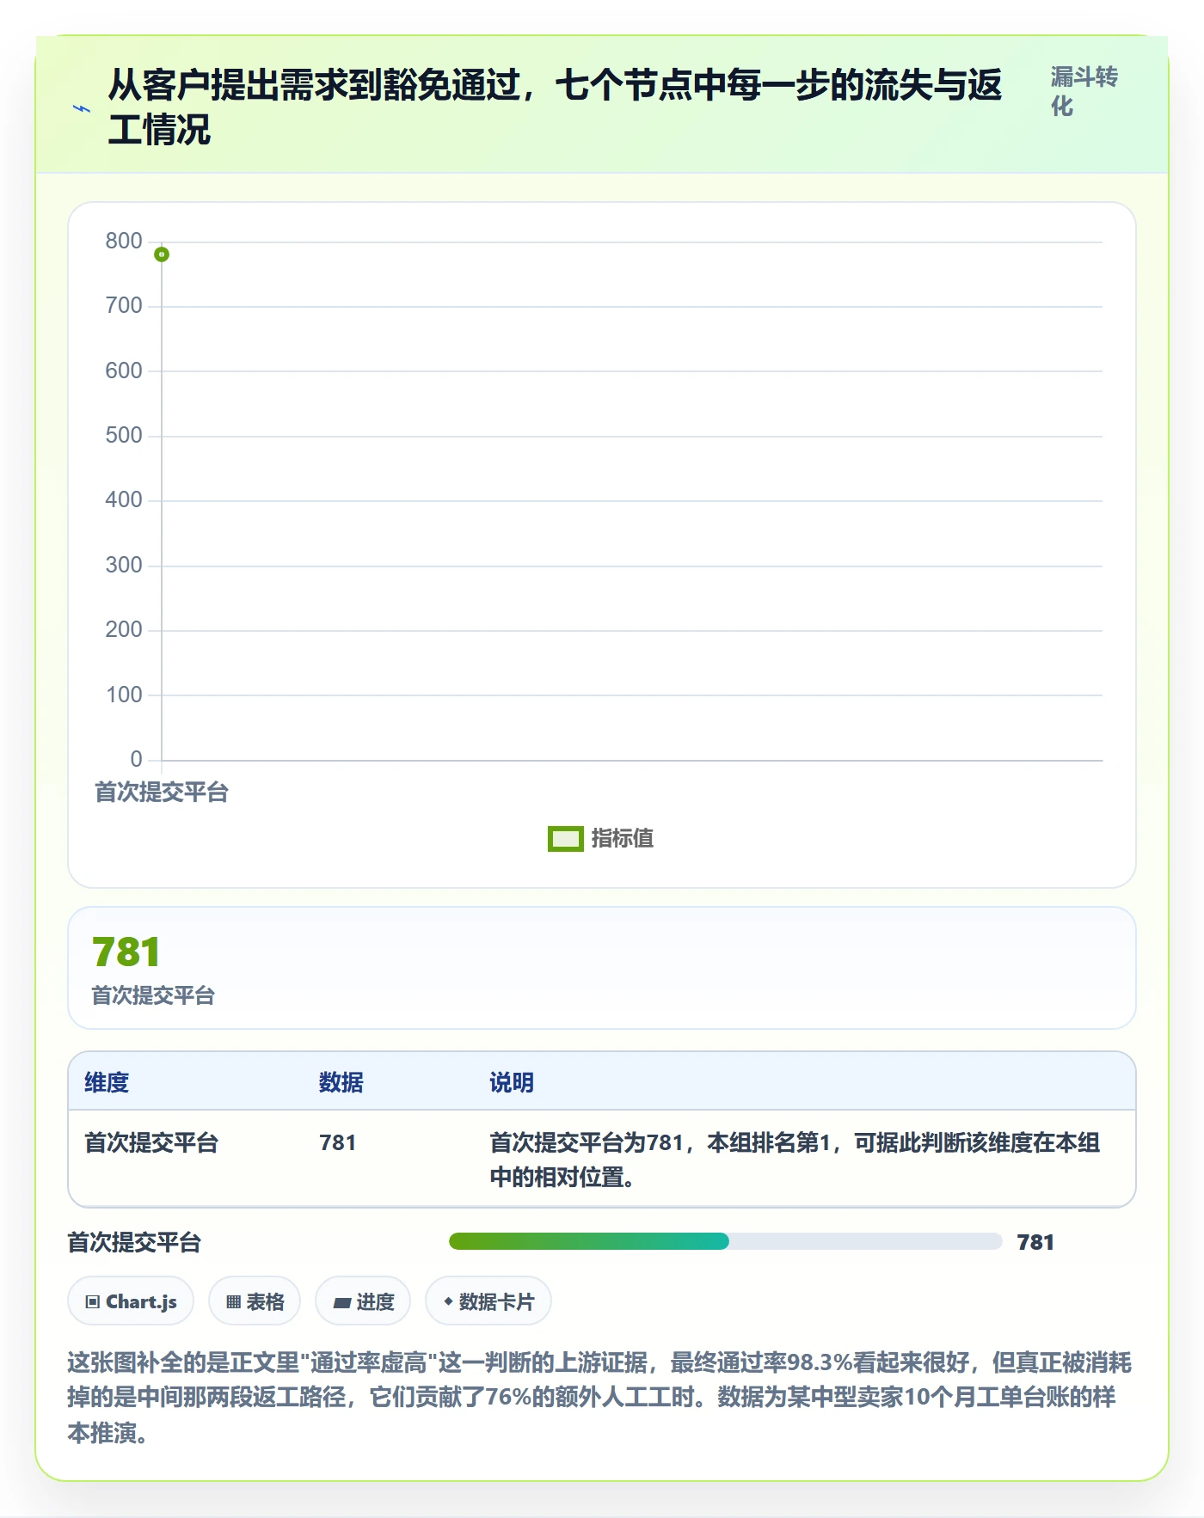Screen dimensions: 1204x1518
Task: Click the 781 data point on chart
Action: (162, 254)
